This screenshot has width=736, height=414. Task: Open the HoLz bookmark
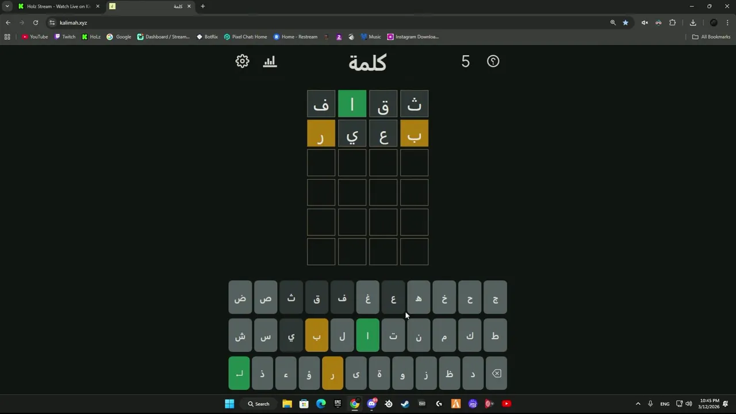[91, 37]
